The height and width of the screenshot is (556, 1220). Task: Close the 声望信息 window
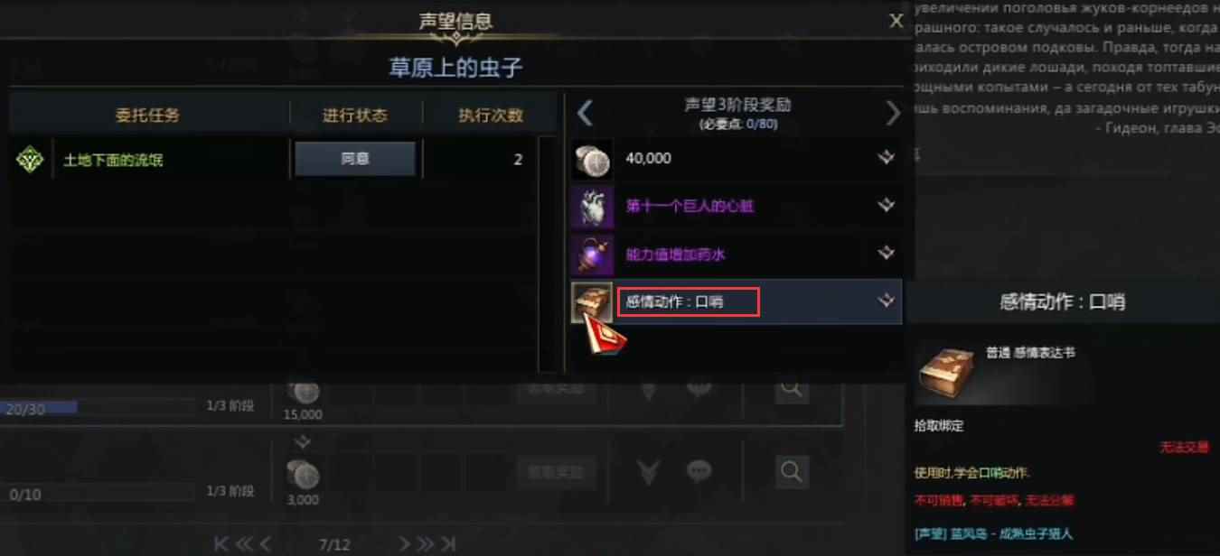(x=896, y=21)
